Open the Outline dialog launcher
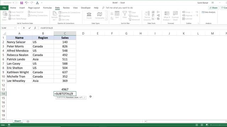 point(199,23)
